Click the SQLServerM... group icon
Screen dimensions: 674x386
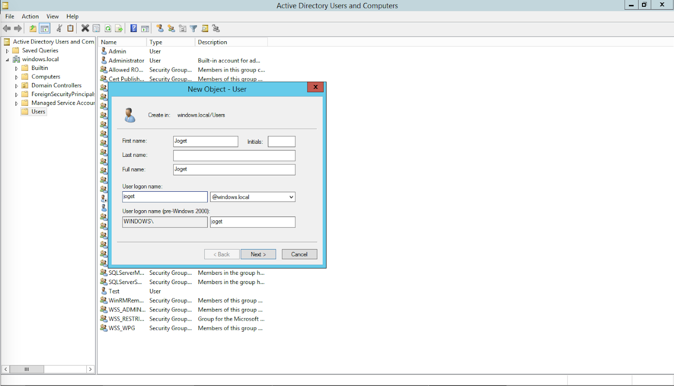pyautogui.click(x=104, y=272)
